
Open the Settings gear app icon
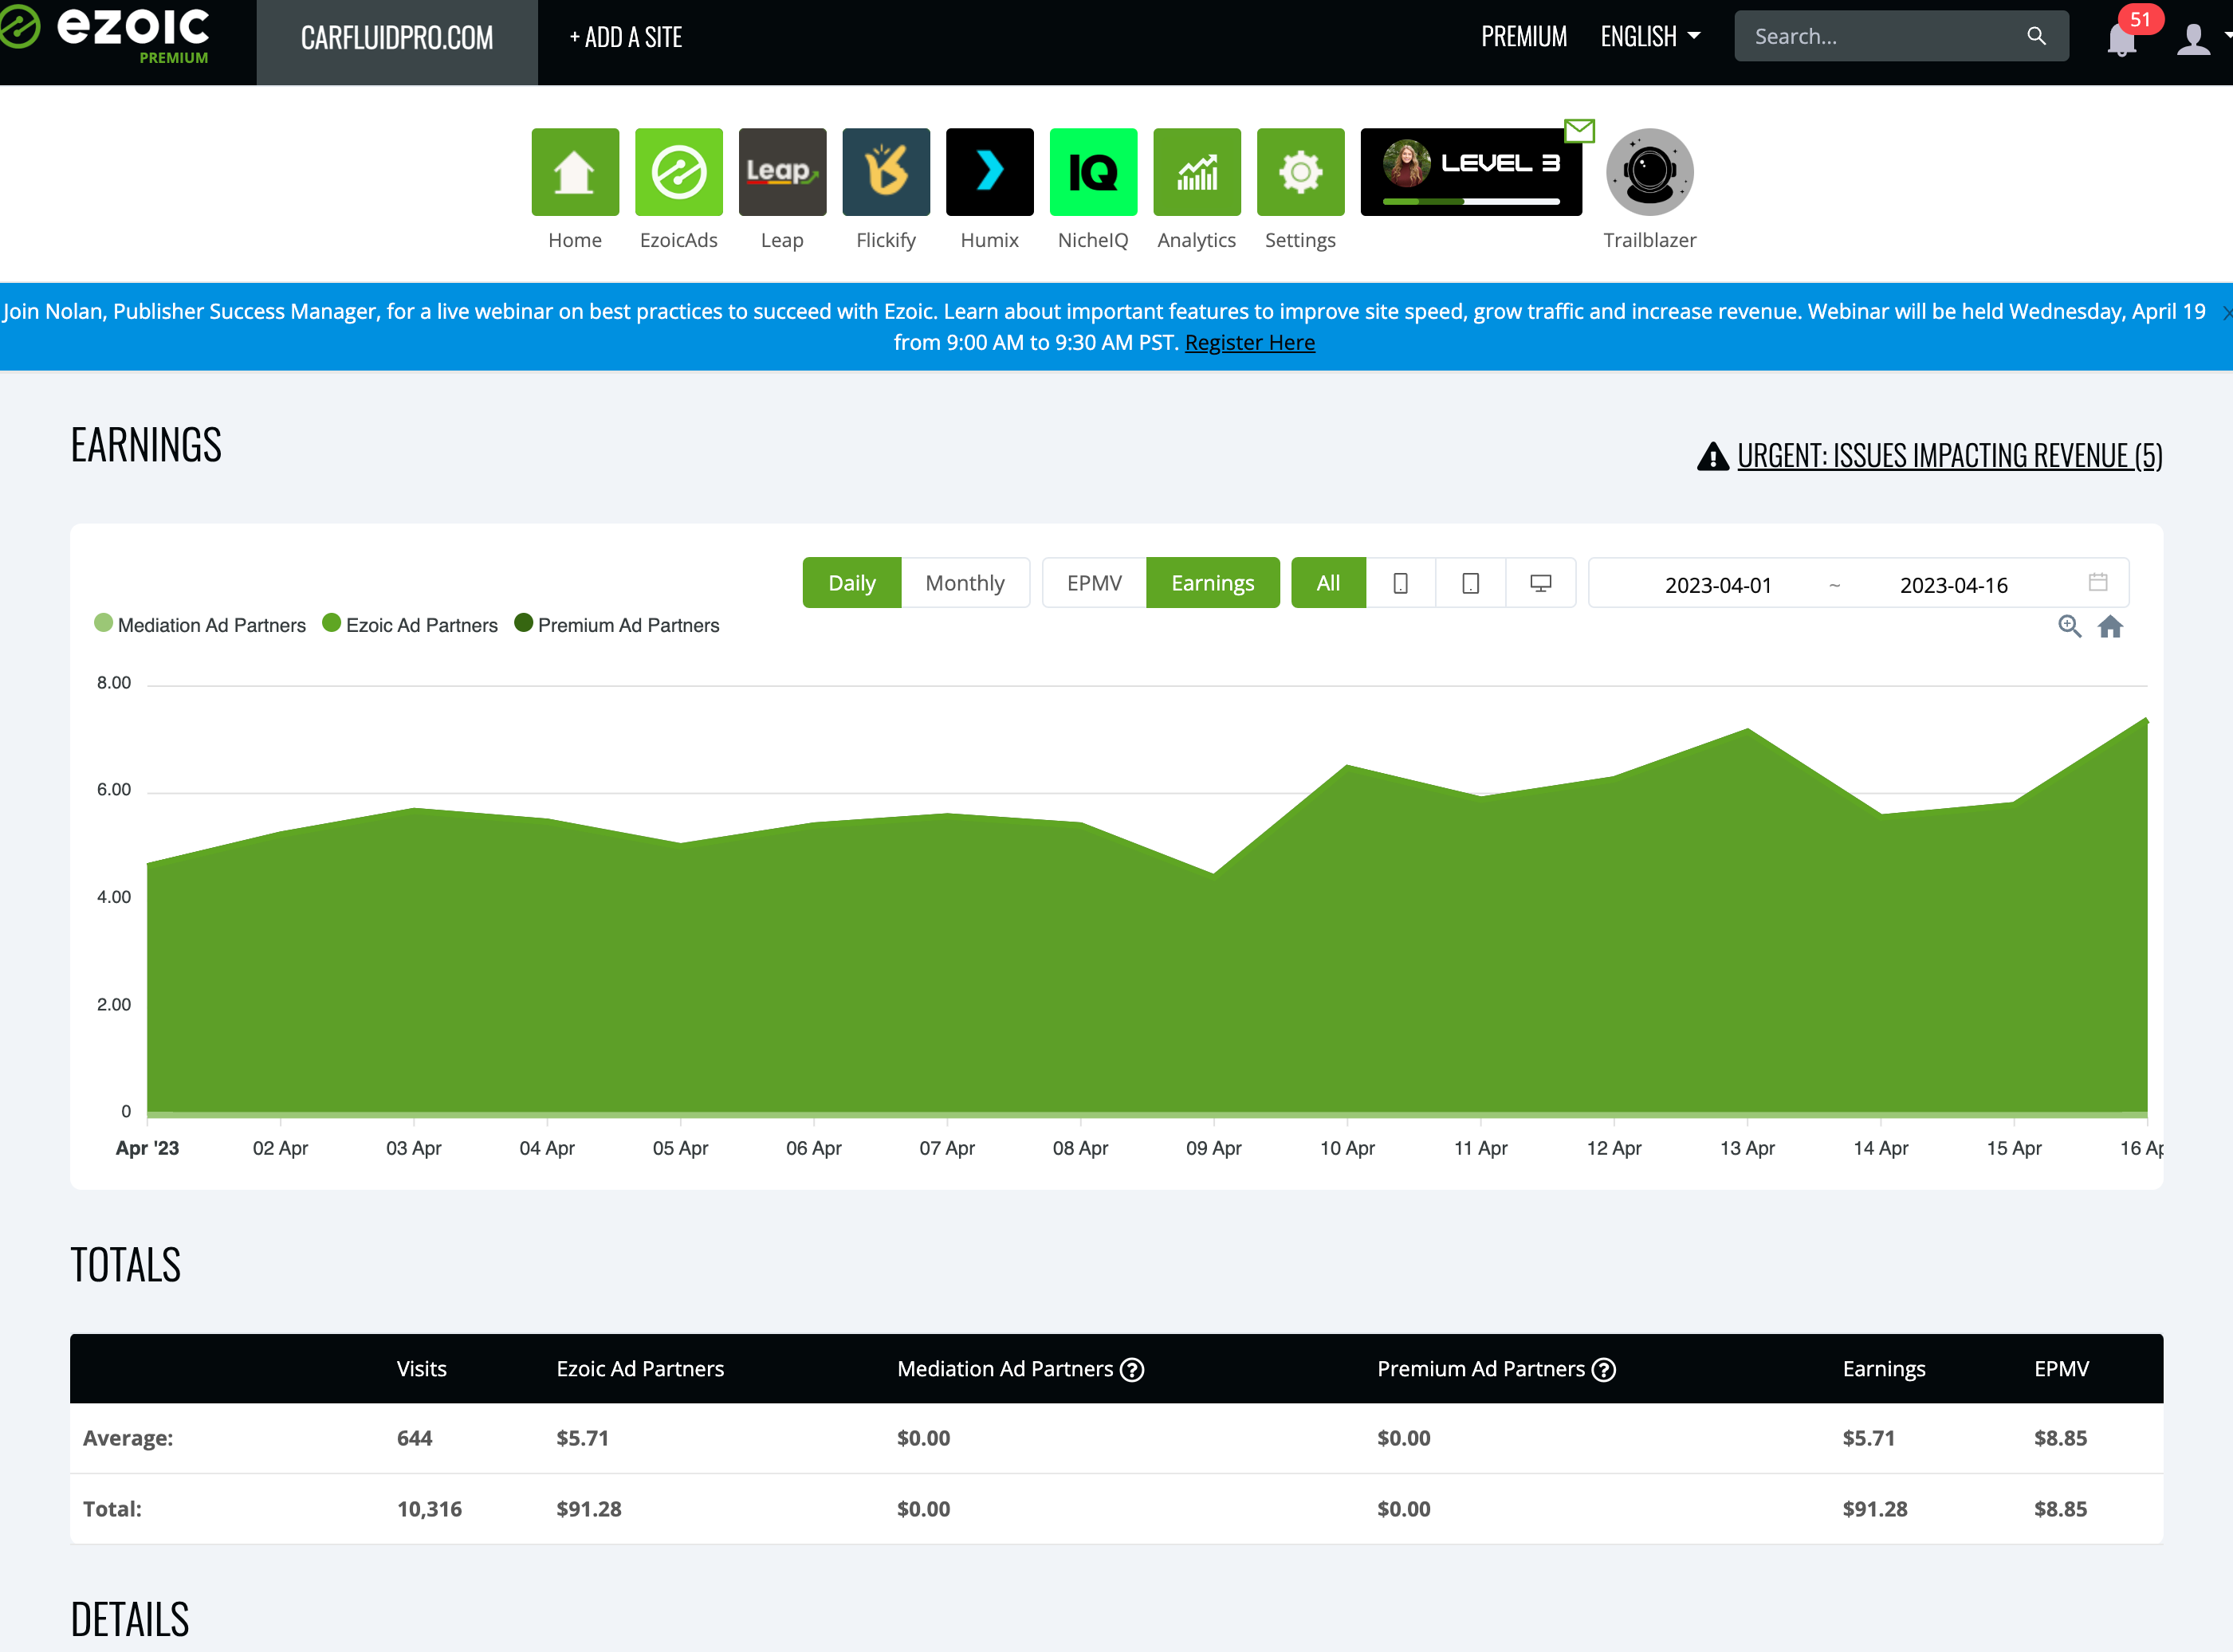1300,172
